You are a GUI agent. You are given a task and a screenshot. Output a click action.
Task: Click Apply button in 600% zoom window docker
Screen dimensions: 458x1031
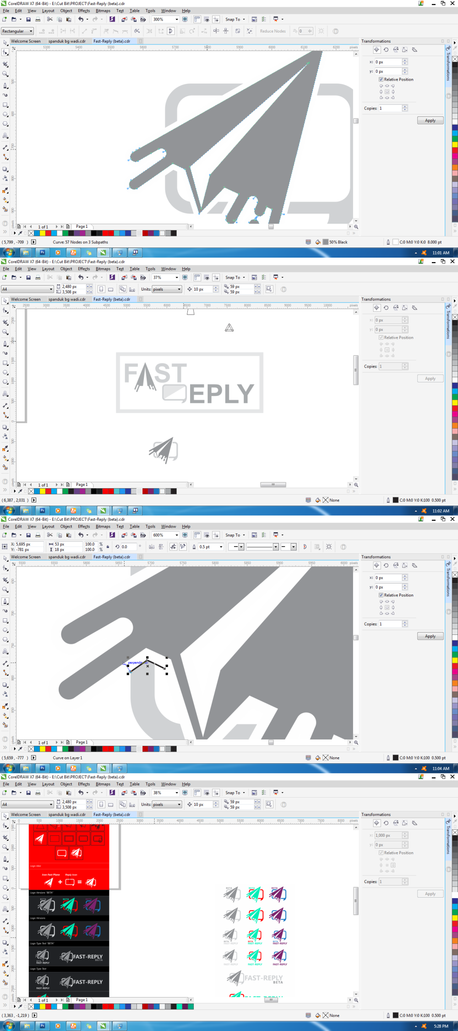[430, 636]
